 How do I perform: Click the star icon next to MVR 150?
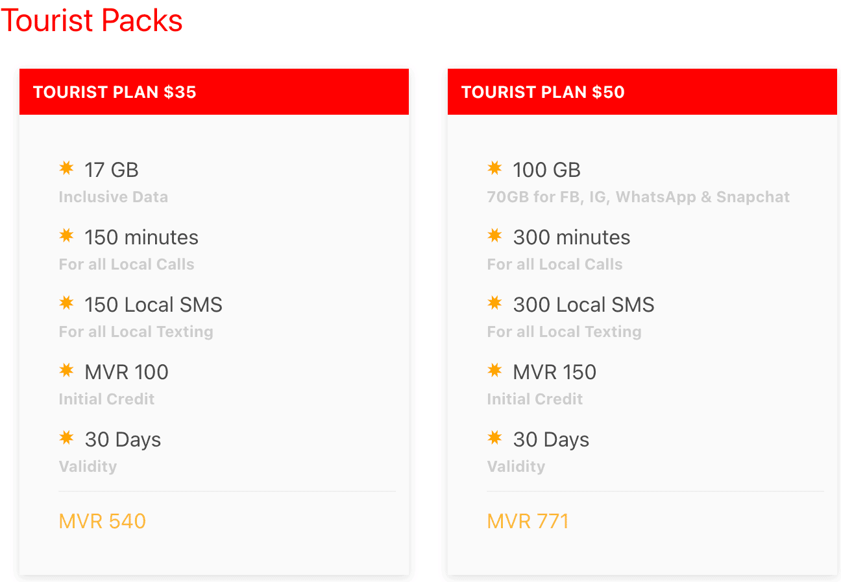(x=494, y=371)
